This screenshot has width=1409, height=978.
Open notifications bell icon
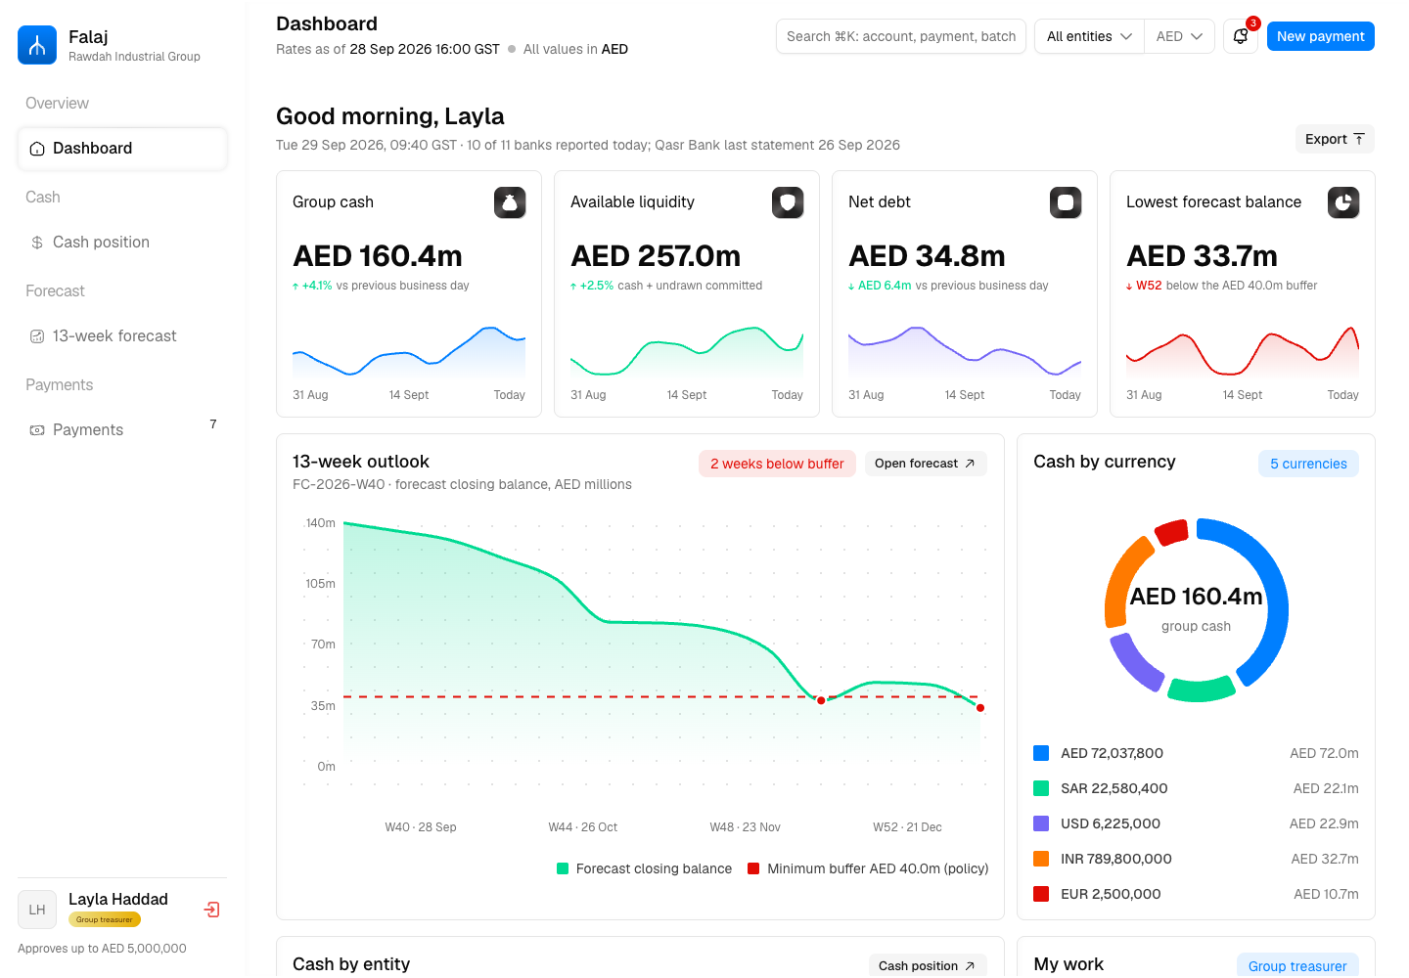[x=1241, y=36]
